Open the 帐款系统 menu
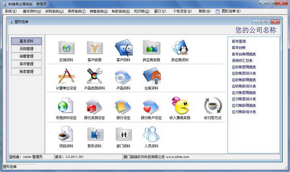 click(121, 11)
